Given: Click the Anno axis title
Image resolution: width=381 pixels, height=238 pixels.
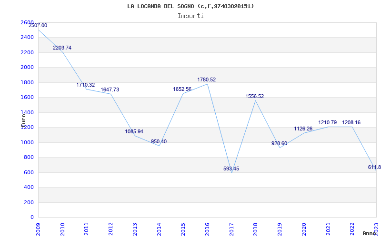Looking at the screenshot, I should pyautogui.click(x=369, y=233).
